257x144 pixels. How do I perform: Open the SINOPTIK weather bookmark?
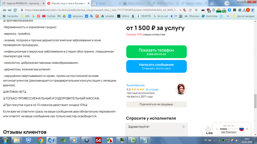click(144, 16)
